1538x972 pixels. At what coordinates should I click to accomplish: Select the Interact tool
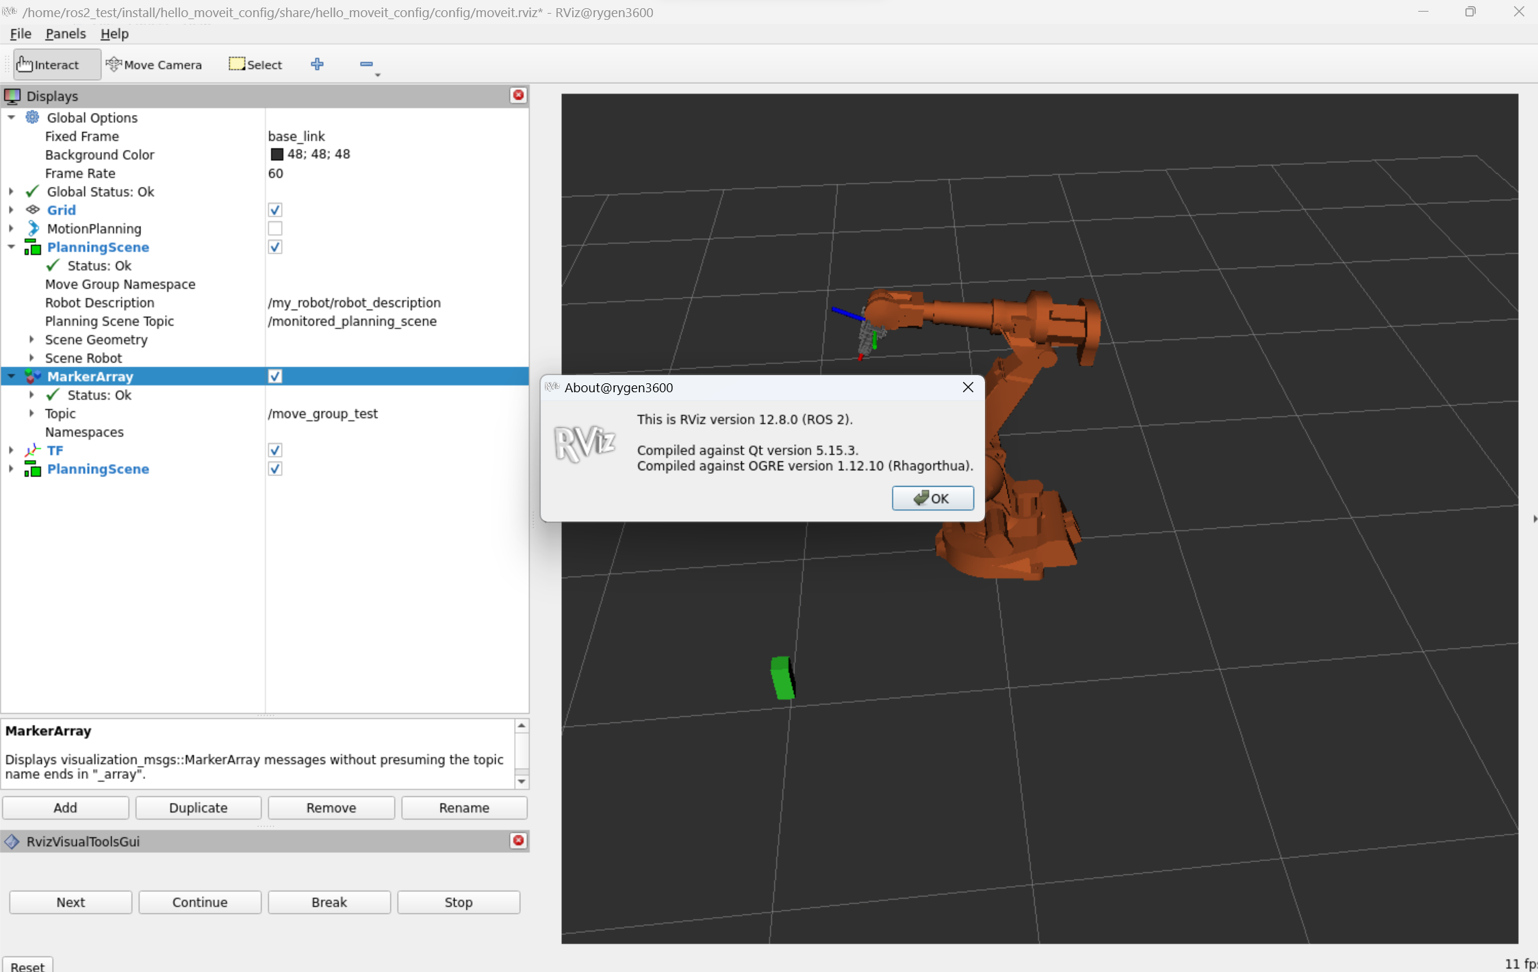56,64
